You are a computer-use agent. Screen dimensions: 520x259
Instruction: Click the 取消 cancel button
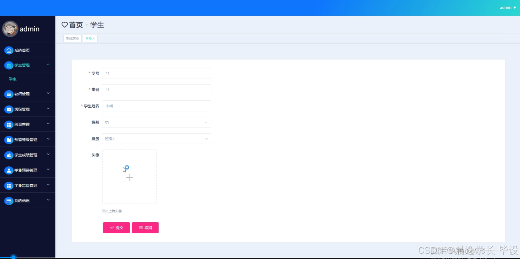click(x=145, y=228)
